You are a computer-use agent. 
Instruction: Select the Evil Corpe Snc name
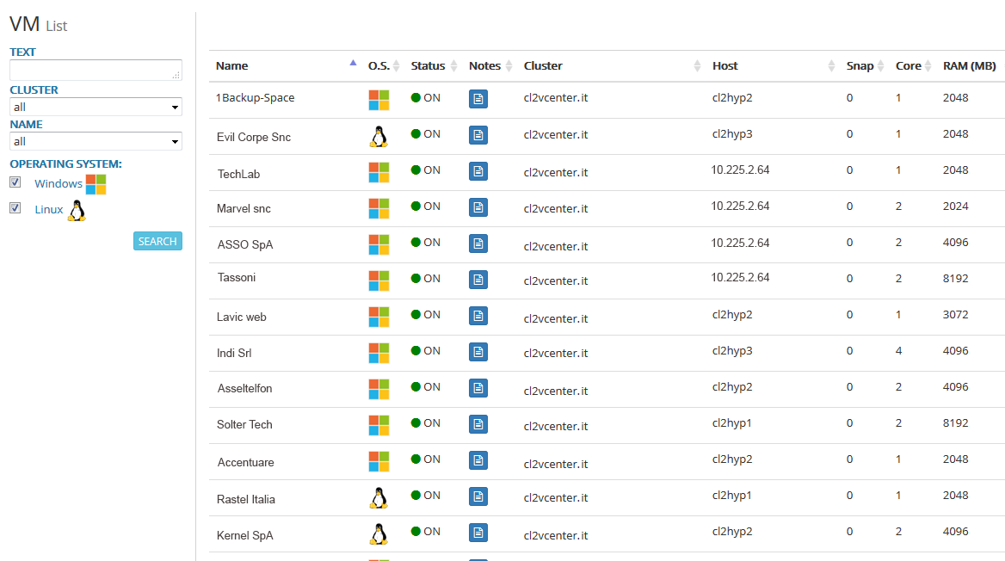click(254, 137)
